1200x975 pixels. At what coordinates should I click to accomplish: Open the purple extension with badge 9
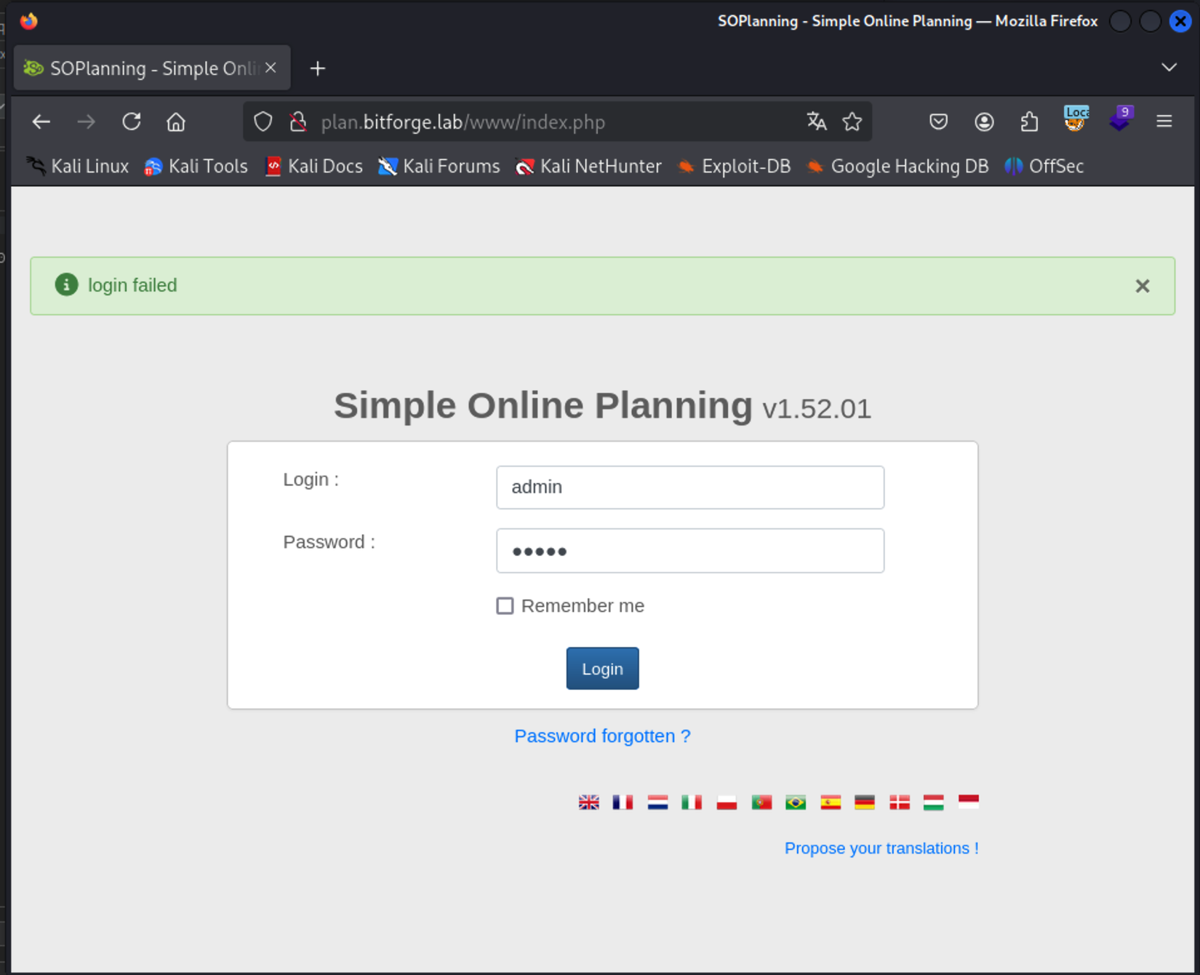pos(1121,119)
